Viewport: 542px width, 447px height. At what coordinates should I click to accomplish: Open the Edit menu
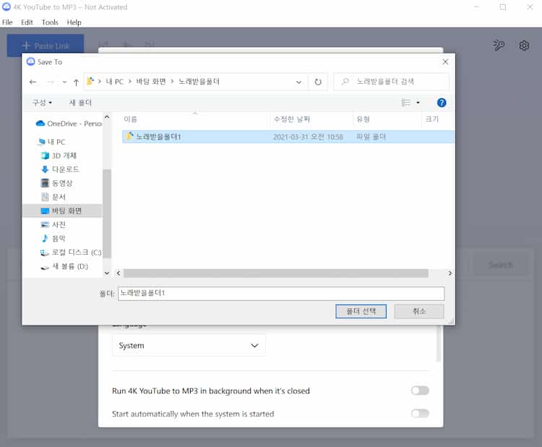(27, 22)
